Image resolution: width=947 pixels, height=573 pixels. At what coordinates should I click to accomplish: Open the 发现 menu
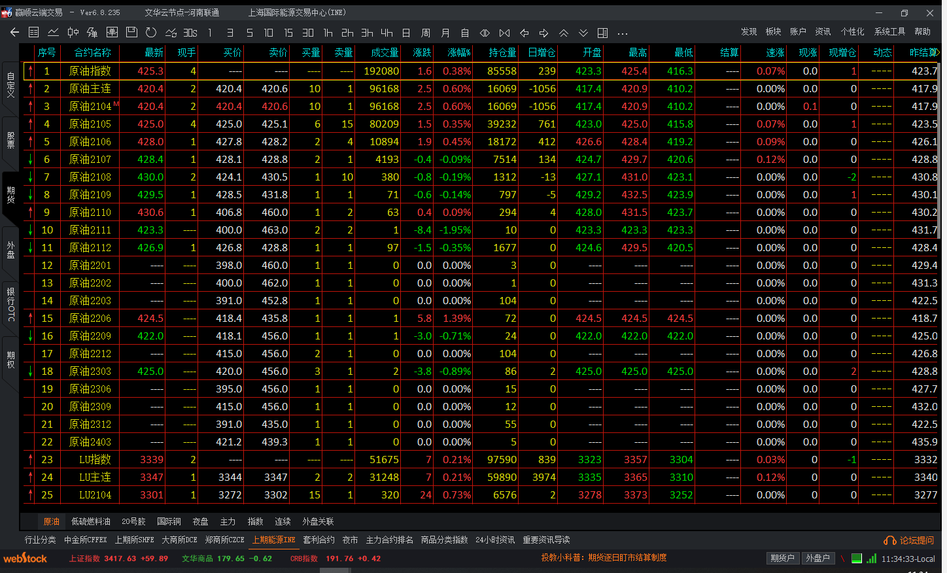pyautogui.click(x=749, y=32)
